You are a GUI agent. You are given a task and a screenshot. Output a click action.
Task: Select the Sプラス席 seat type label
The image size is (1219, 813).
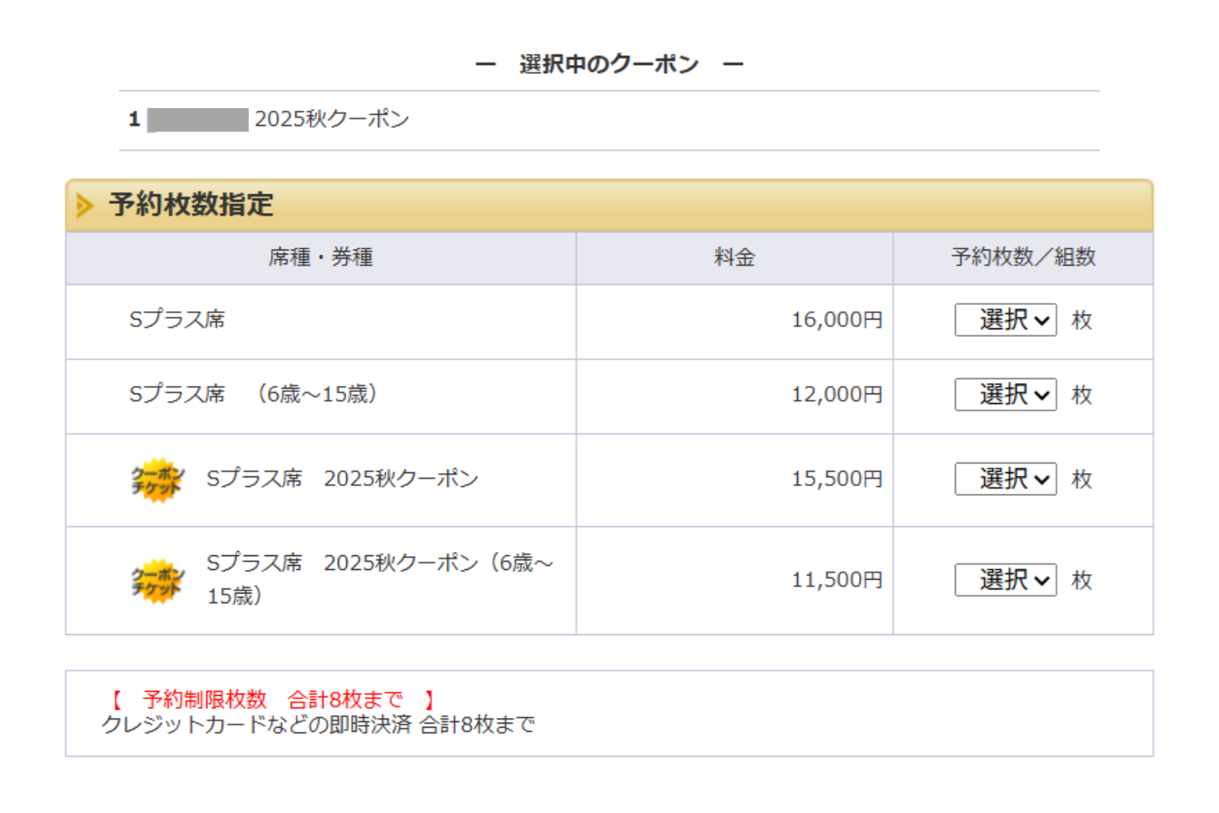pyautogui.click(x=177, y=320)
